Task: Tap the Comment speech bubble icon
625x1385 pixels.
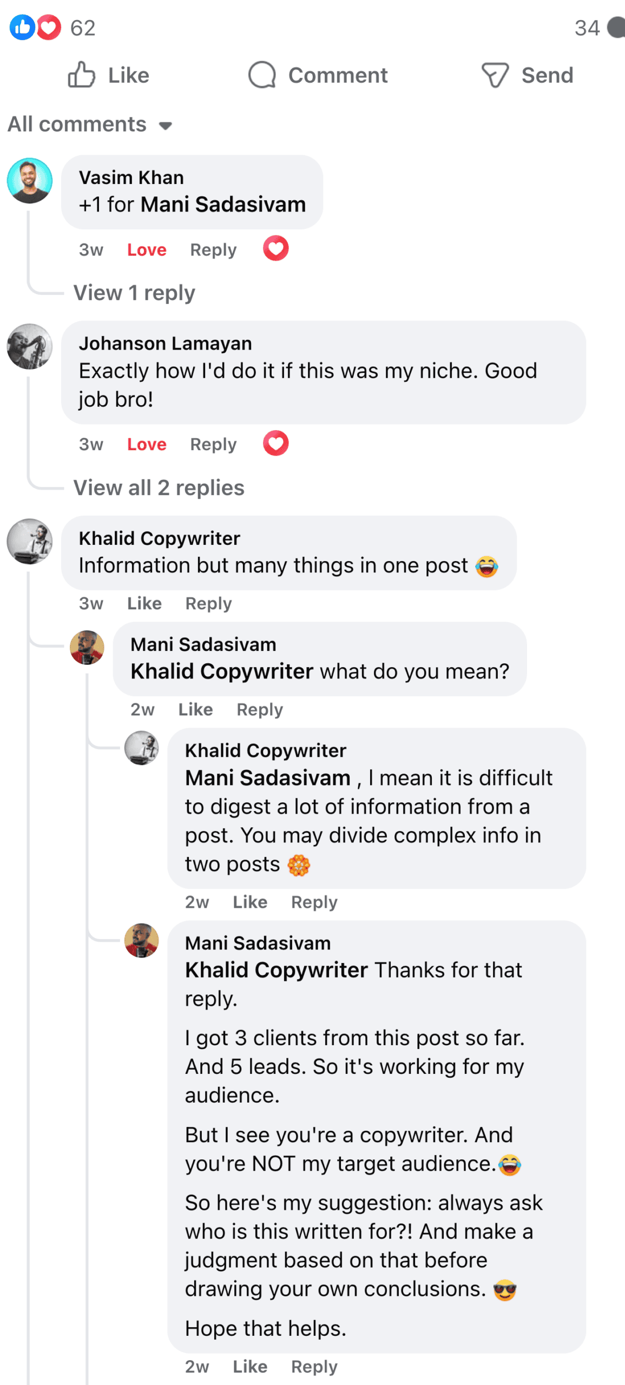Action: [262, 75]
